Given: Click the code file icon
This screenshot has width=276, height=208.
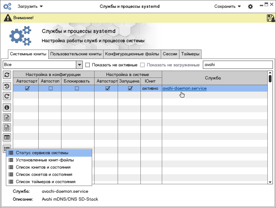Looking at the screenshot, I should click(x=7, y=127).
